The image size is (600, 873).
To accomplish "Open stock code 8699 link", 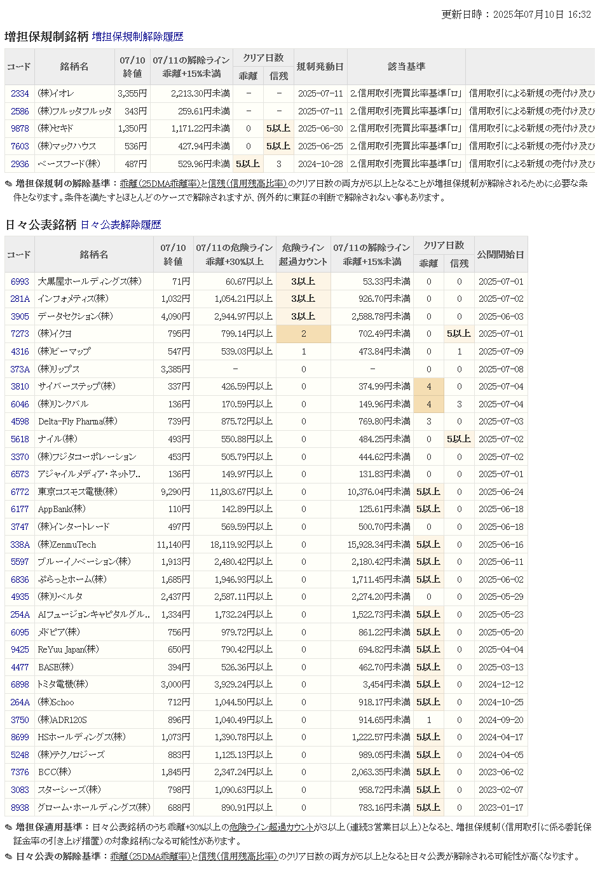I will [x=20, y=737].
